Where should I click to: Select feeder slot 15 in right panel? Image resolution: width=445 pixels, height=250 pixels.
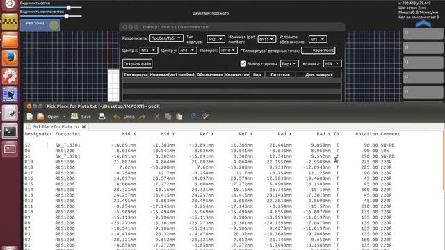pyautogui.click(x=423, y=33)
